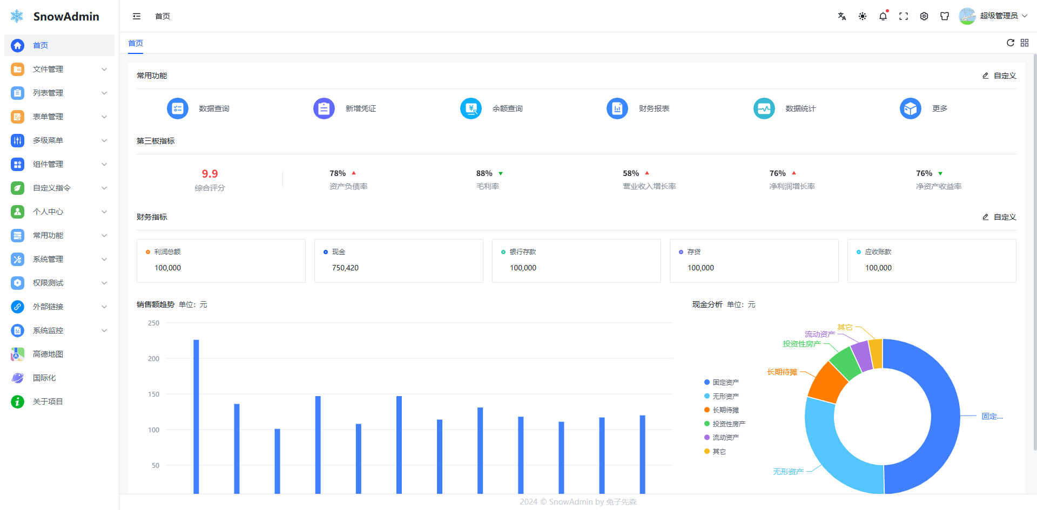Click the 多级菜单 sliders icon
The height and width of the screenshot is (510, 1037).
coord(18,140)
